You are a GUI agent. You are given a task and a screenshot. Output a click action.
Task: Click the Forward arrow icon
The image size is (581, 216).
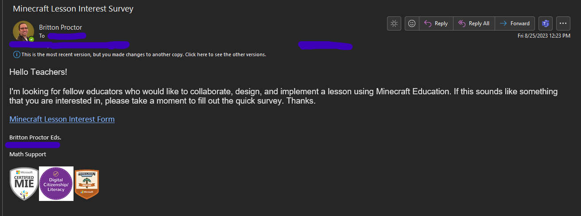(504, 23)
